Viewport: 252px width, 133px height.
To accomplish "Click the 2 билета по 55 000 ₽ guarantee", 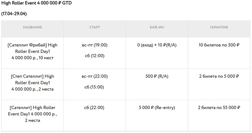I will coord(219,108).
